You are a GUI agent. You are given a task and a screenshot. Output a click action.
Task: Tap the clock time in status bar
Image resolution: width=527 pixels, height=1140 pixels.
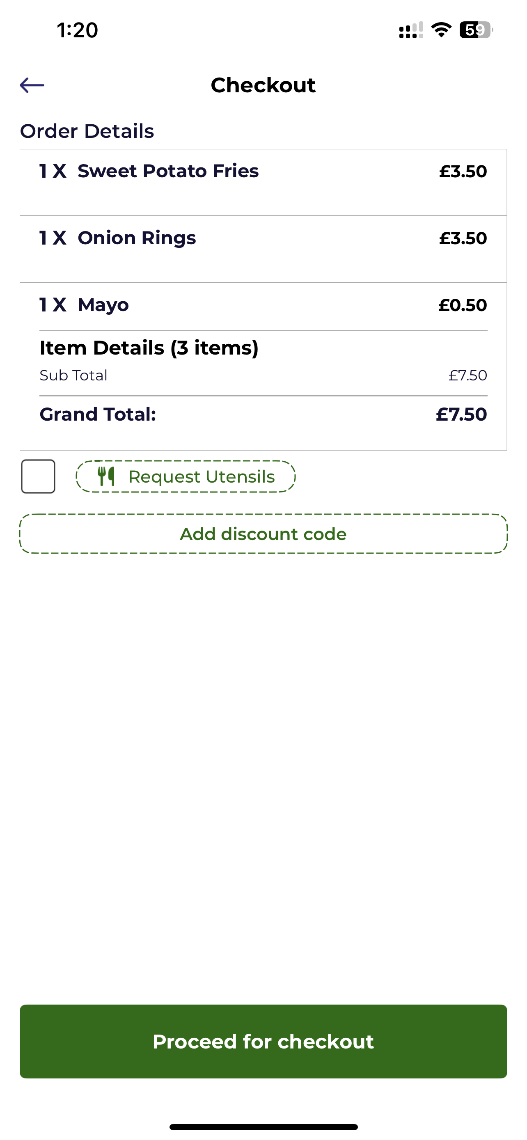[x=78, y=30]
